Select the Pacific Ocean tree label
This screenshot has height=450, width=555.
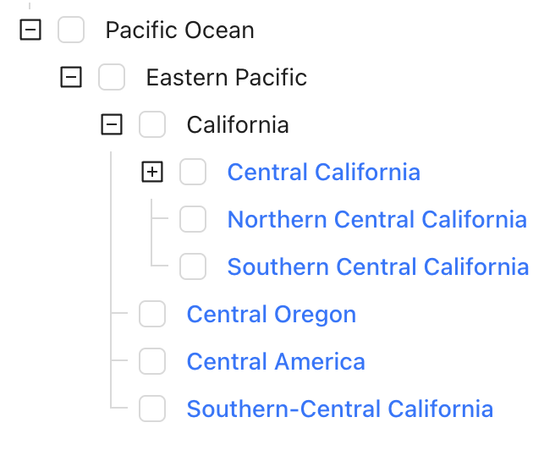pyautogui.click(x=179, y=30)
